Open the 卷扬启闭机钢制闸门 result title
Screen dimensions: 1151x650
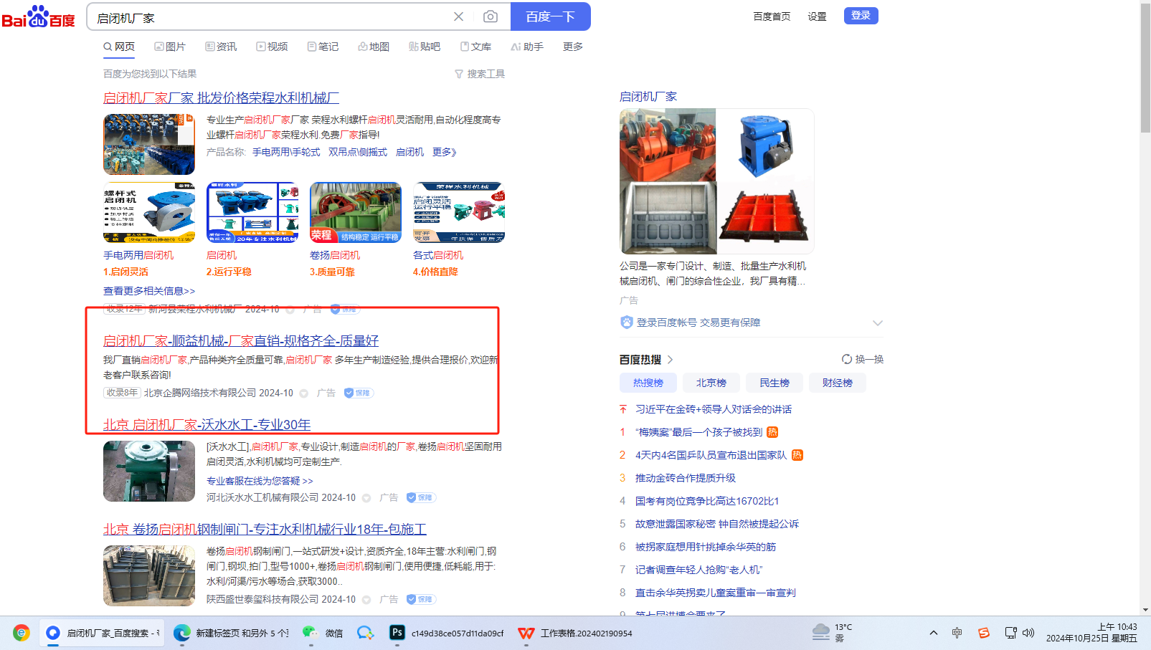(265, 529)
